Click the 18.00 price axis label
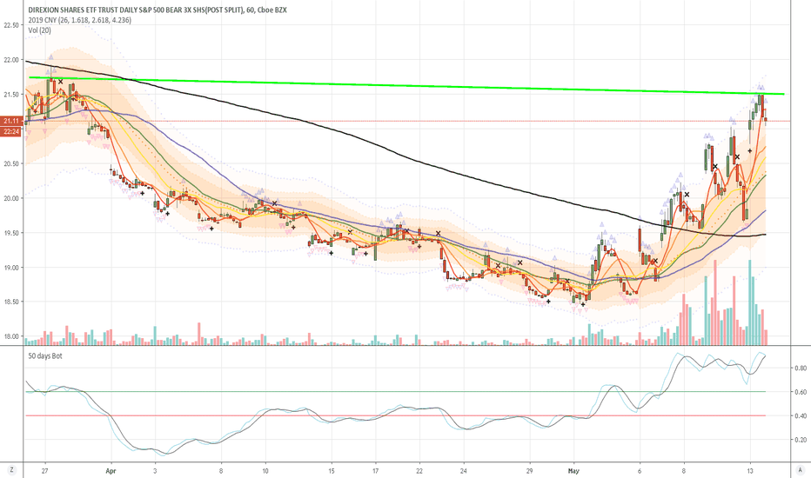This screenshot has height=478, width=811. click(x=11, y=336)
